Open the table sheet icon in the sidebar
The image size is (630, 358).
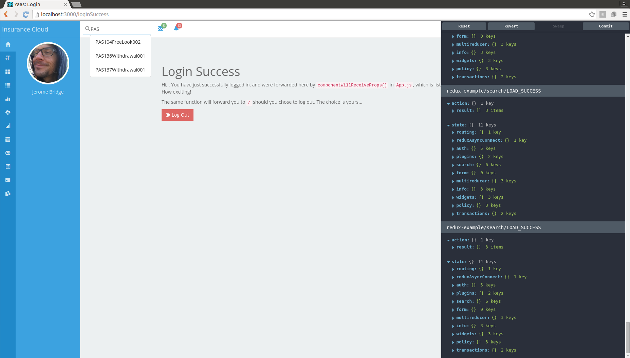[8, 166]
